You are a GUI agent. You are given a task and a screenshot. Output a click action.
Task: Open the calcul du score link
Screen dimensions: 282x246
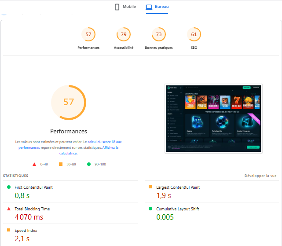101,142
